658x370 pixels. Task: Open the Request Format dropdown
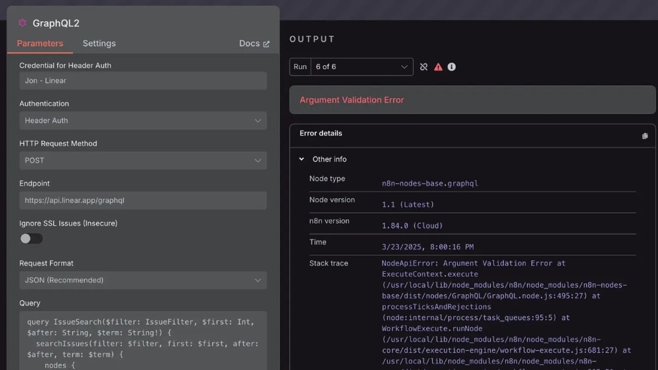143,280
